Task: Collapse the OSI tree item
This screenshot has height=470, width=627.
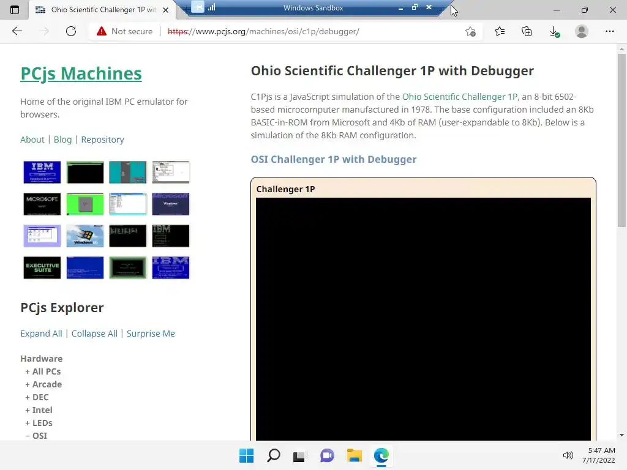Action: coord(36,435)
